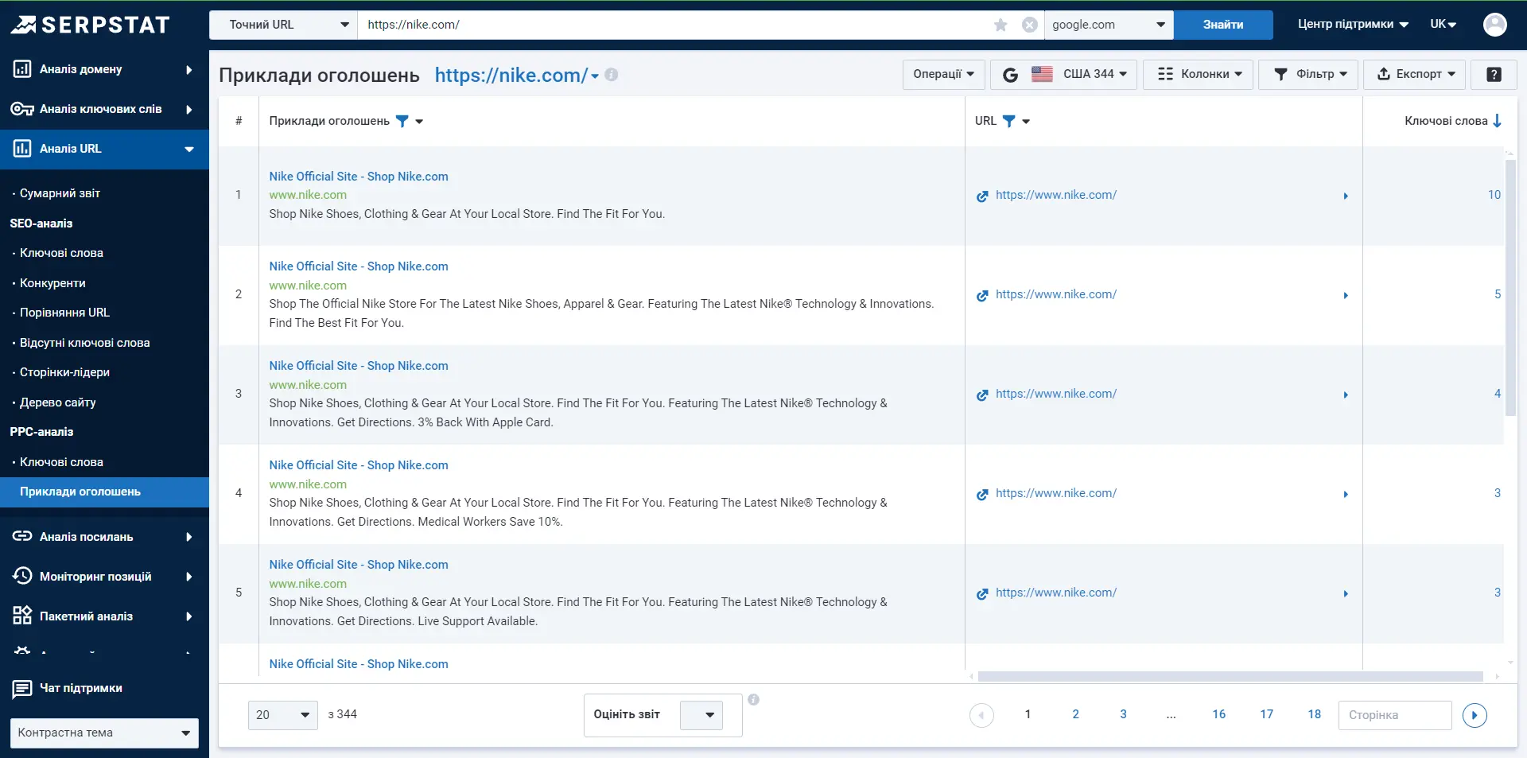The width and height of the screenshot is (1527, 758).
Task: Open Аналіз ключових слів sidebar menu
Action: pos(104,109)
